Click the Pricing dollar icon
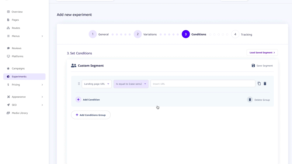This screenshot has width=292, height=164. [8, 85]
